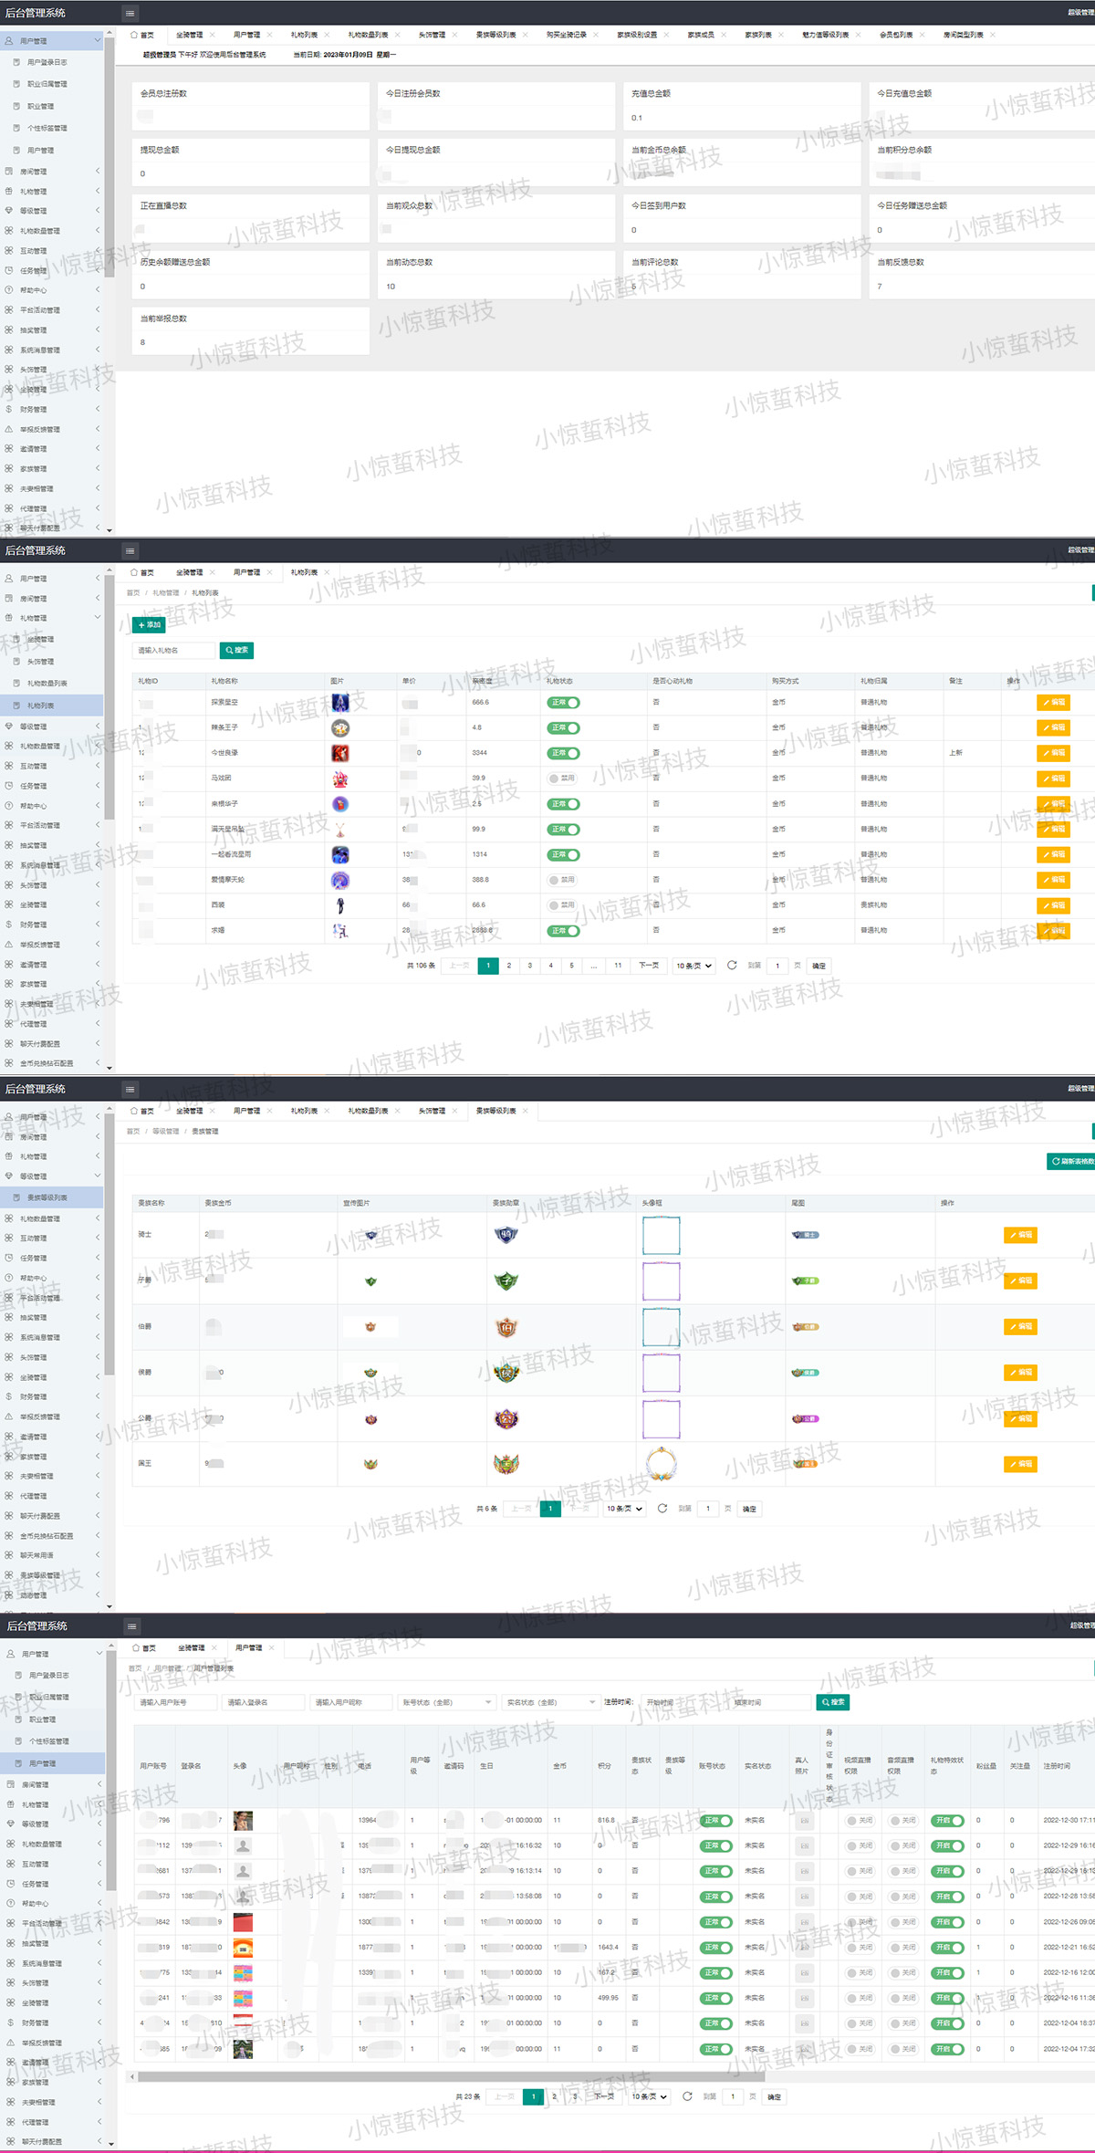
Task: Click the 今世良缘 gift picture icon
Action: tap(340, 753)
